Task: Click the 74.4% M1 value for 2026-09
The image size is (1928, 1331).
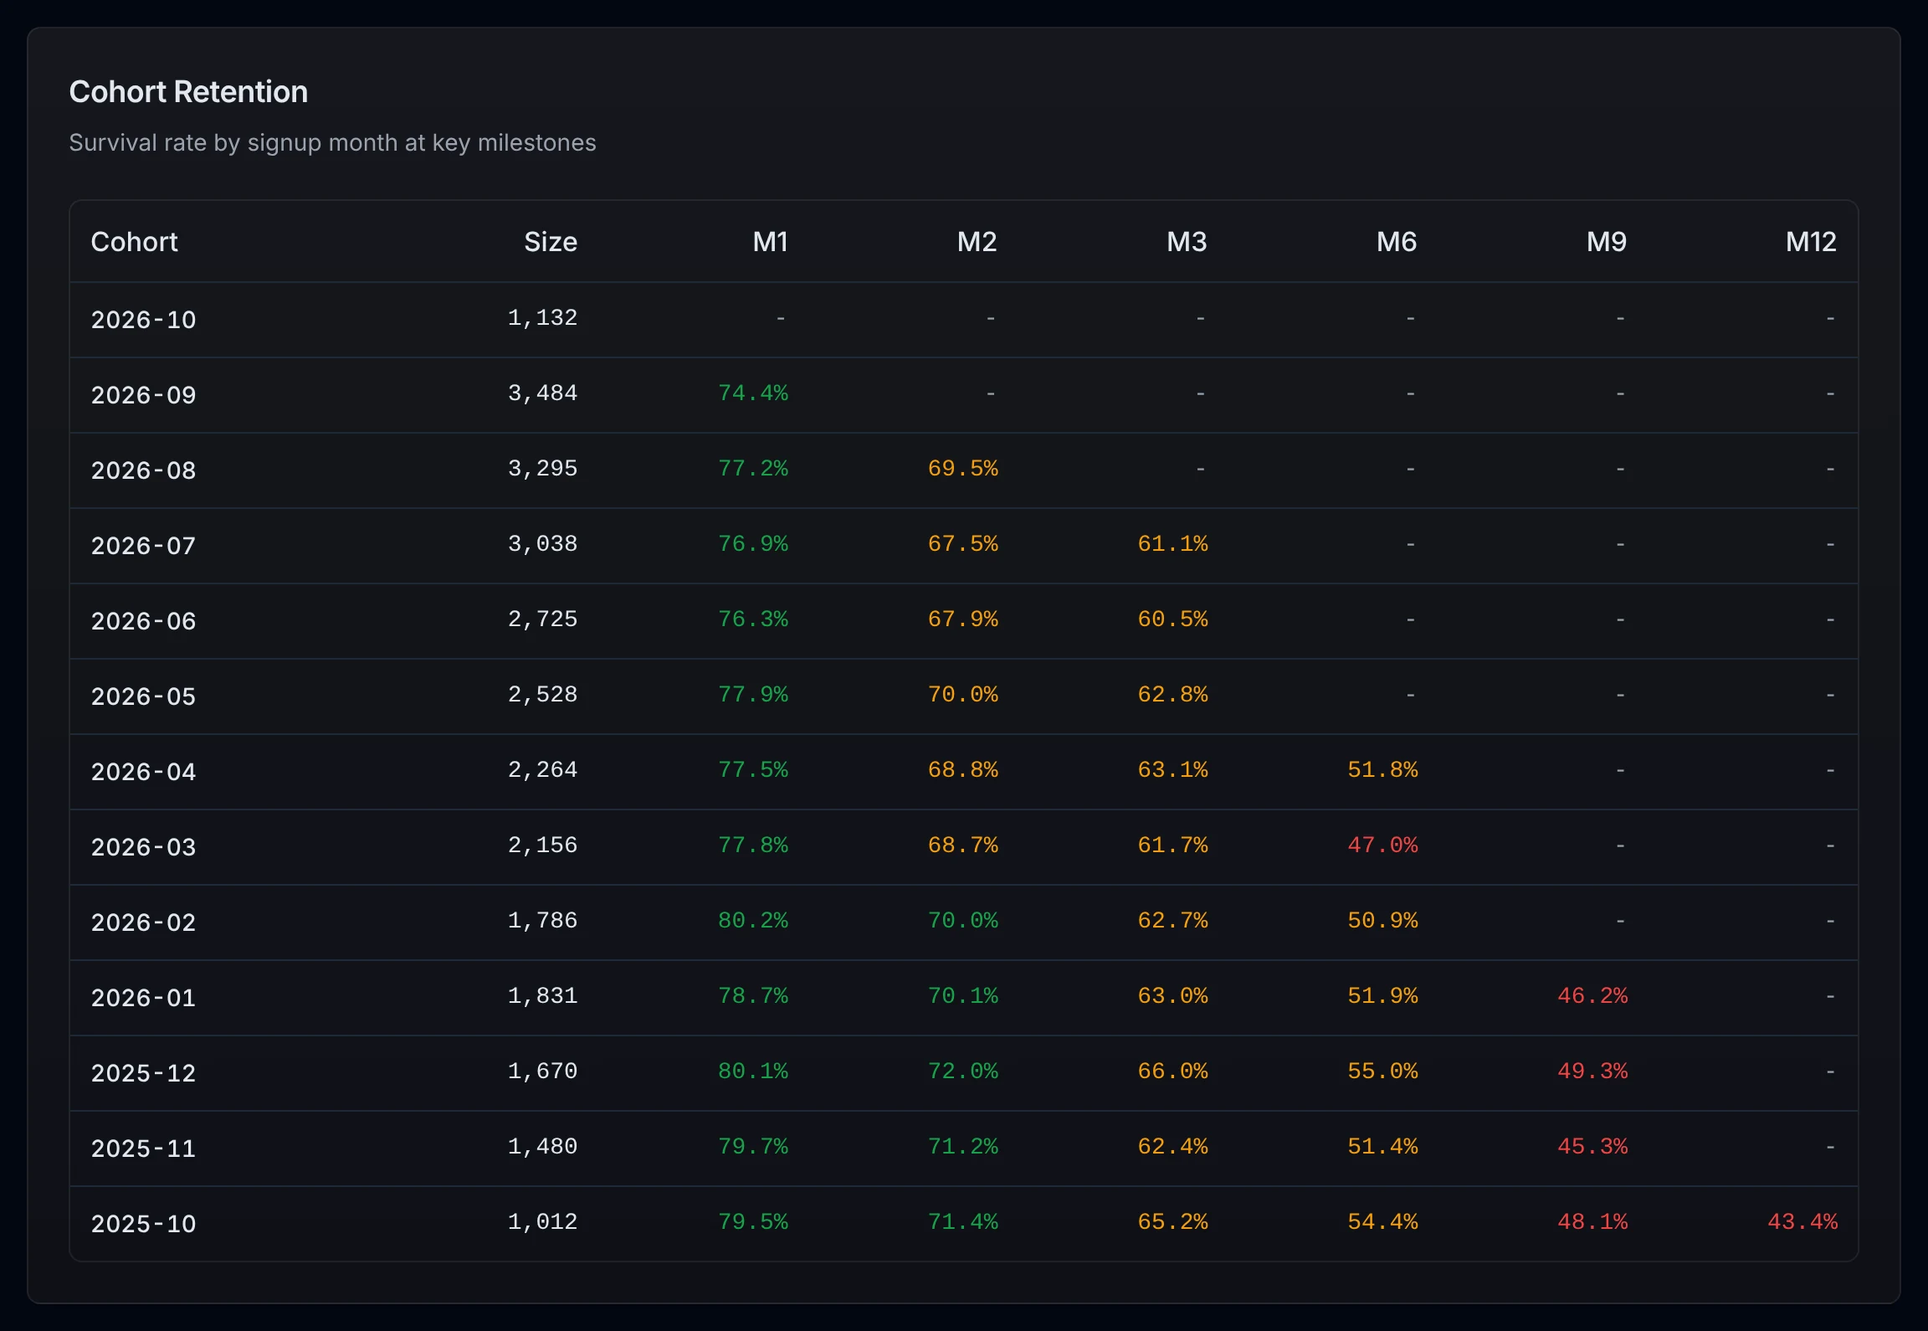Action: point(753,393)
